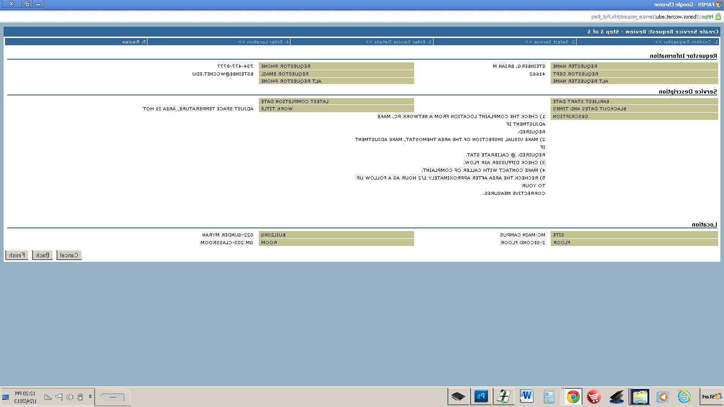The width and height of the screenshot is (724, 407).
Task: Click the Service Description section heading
Action: [x=688, y=92]
